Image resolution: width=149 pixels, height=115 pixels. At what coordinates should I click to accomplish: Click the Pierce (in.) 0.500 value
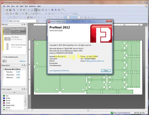pos(18,75)
